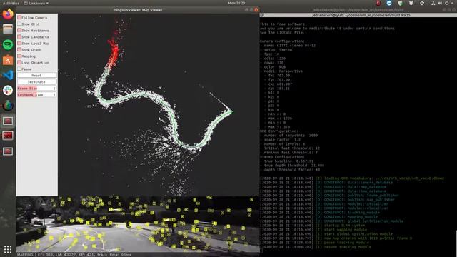
Task: Open the Files manager in the dock
Action: (x=8, y=29)
